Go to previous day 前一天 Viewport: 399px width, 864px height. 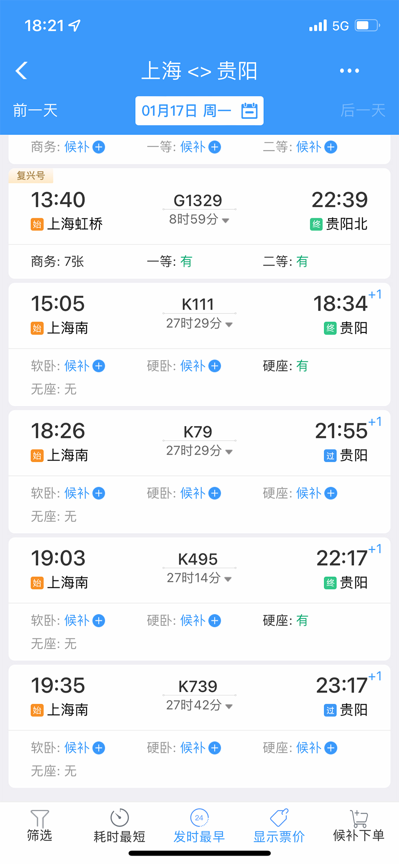pos(35,111)
